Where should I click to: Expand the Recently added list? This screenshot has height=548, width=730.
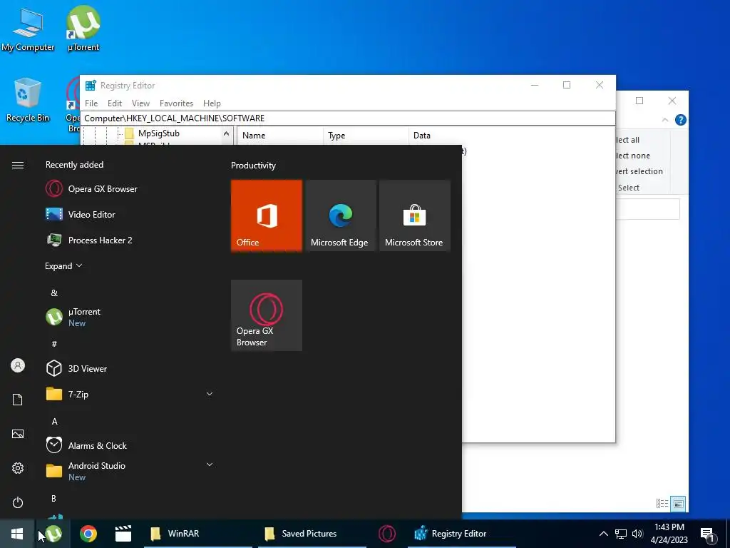click(x=63, y=265)
